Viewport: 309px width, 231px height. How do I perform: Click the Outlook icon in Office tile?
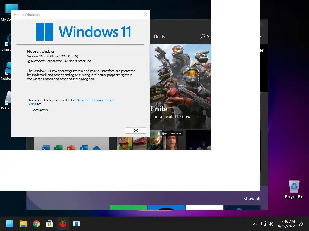click(84, 148)
